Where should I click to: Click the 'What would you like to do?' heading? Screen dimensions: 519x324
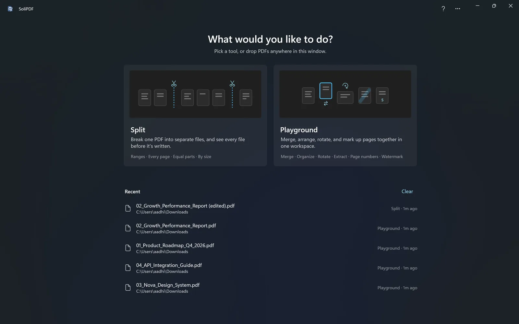click(270, 39)
